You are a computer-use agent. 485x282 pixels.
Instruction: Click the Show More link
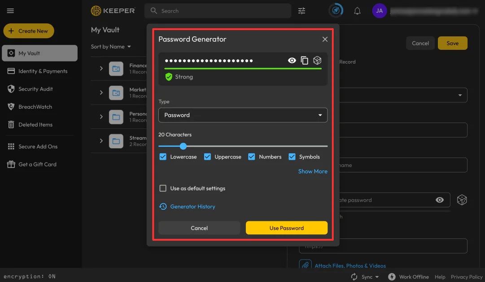313,171
